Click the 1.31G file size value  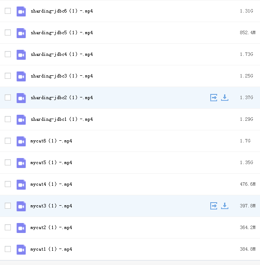pyautogui.click(x=247, y=11)
